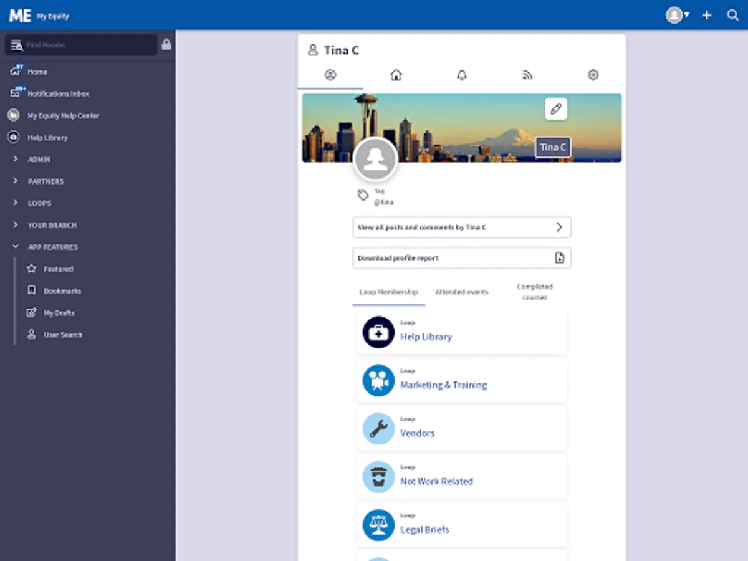Open the Legal Briefs loop link
The height and width of the screenshot is (561, 748).
tap(424, 530)
